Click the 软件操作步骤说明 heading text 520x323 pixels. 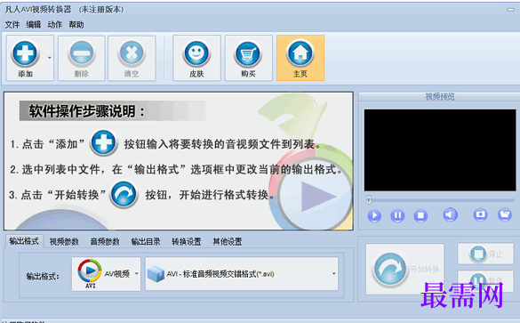[x=87, y=111]
